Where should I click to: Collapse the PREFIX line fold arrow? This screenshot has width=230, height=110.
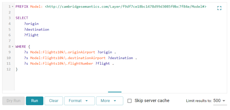(13, 7)
